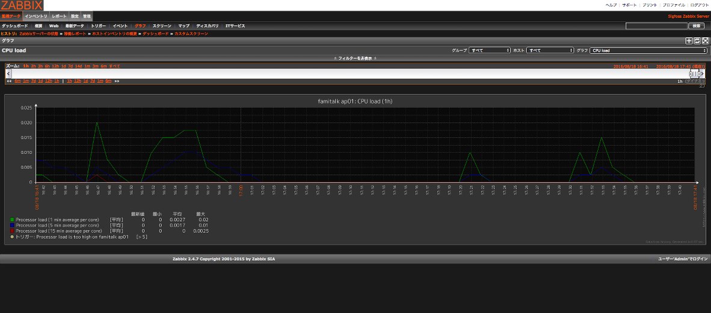Click the Zabbix 2.4.7 Copyright footer link

(x=224, y=259)
